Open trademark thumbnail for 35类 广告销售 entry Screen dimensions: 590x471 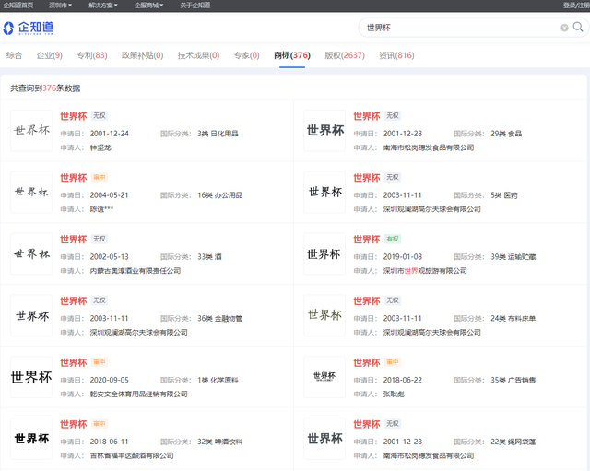(x=324, y=377)
